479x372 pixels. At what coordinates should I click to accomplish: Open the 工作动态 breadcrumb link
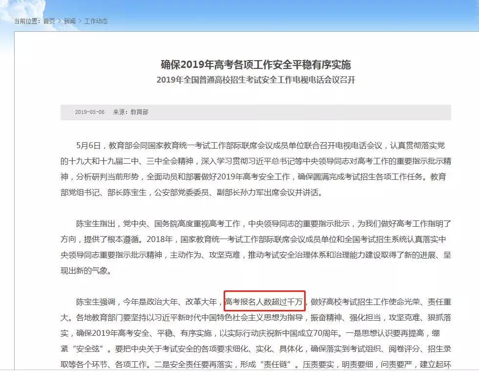point(96,21)
